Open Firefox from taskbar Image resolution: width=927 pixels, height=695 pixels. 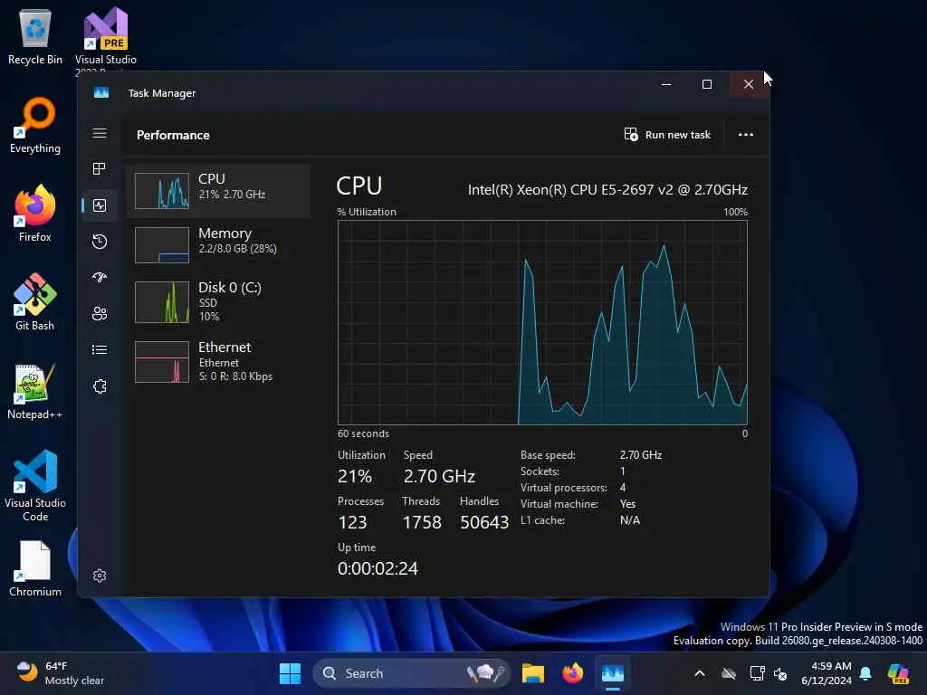coord(573,673)
